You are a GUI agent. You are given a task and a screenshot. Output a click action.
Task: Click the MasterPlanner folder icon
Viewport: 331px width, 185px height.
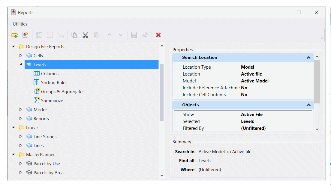pyautogui.click(x=21, y=154)
